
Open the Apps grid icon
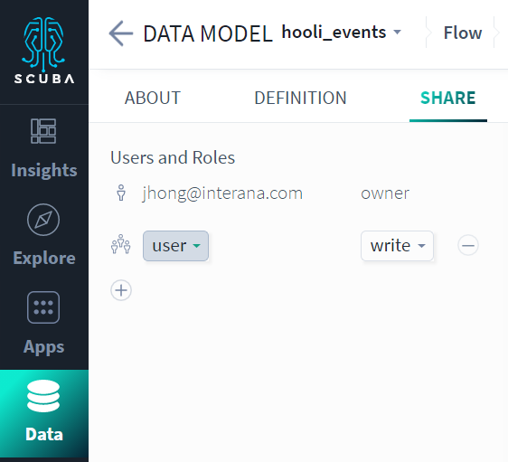point(43,307)
